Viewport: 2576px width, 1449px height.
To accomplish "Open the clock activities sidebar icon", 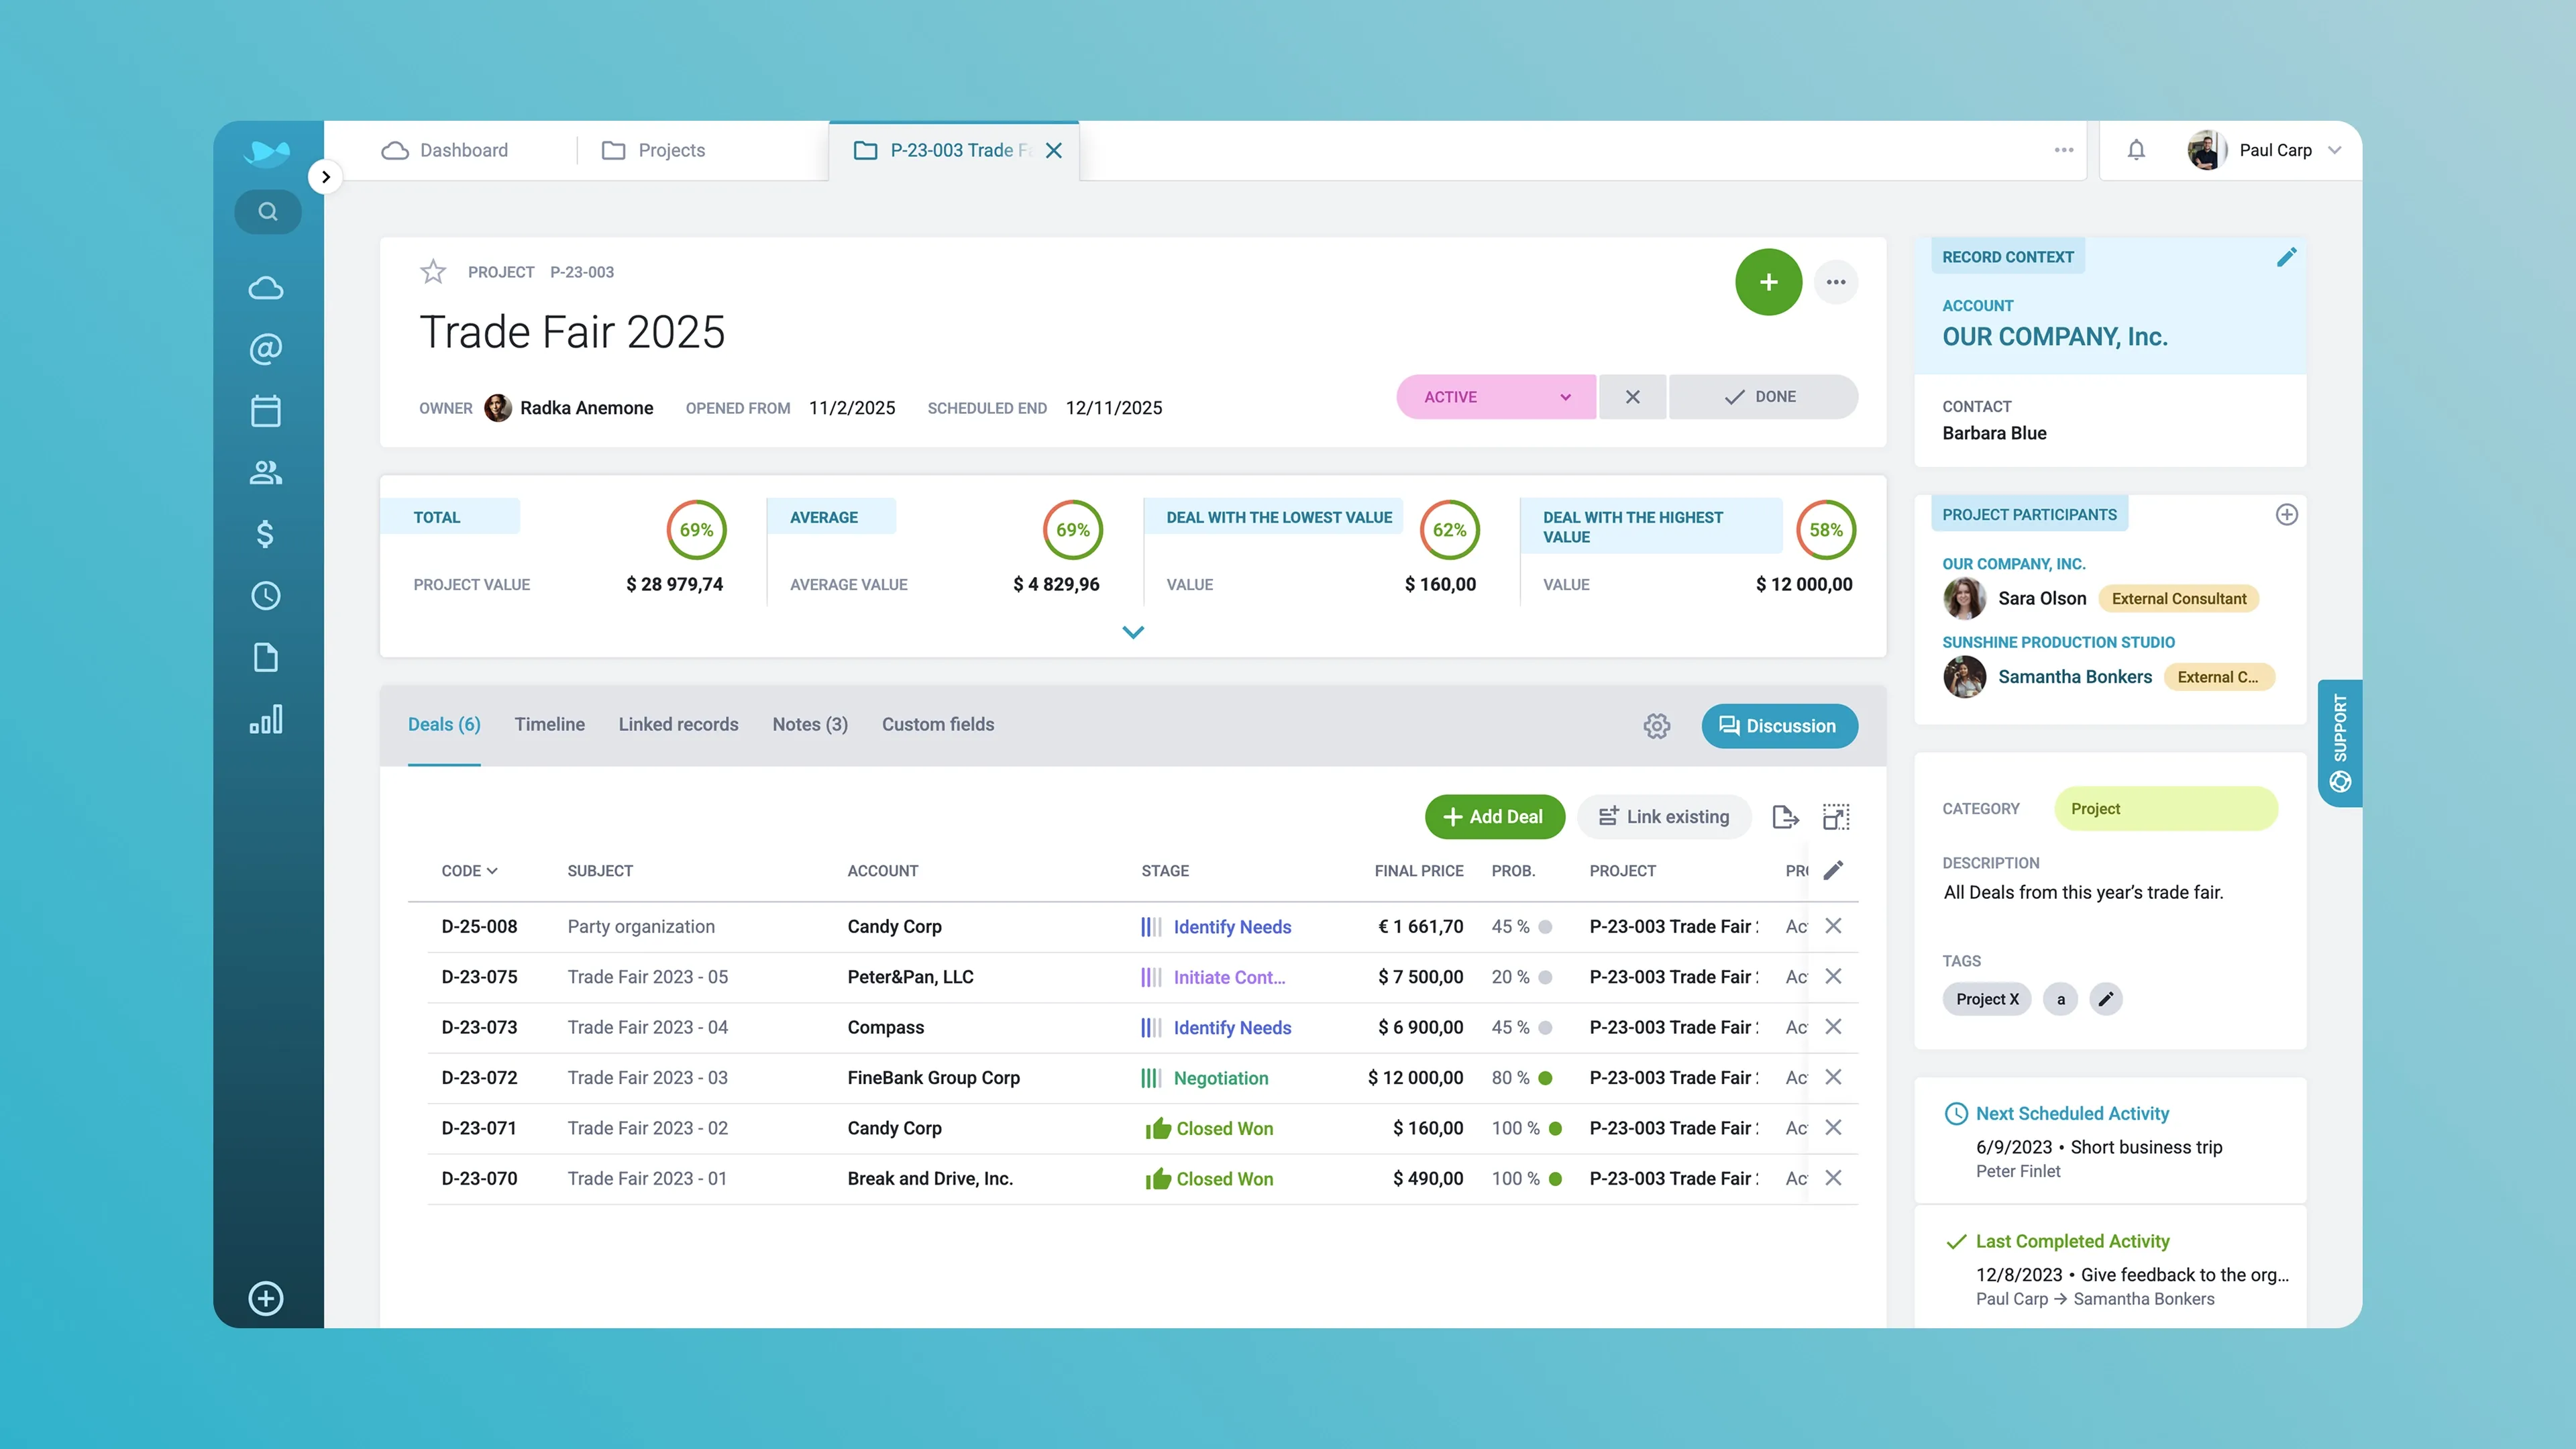I will pos(266,596).
